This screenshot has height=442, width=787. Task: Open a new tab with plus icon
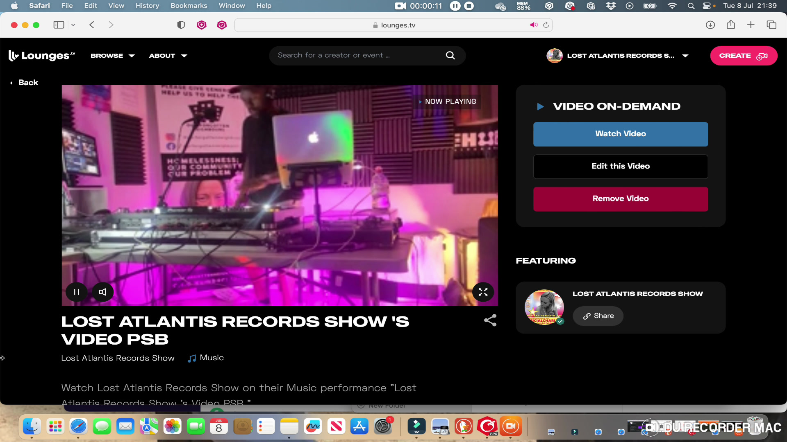click(x=751, y=25)
